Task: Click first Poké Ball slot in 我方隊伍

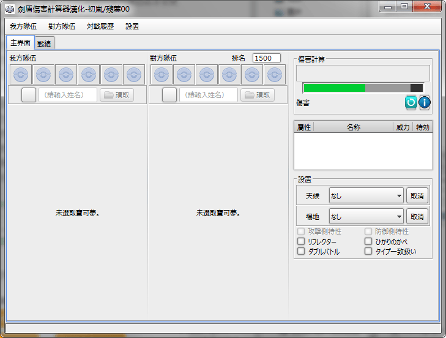Action: pyautogui.click(x=21, y=75)
